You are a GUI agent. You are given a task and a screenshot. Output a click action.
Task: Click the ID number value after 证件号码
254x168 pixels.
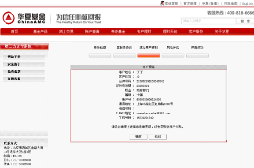pyautogui.click(x=150, y=81)
